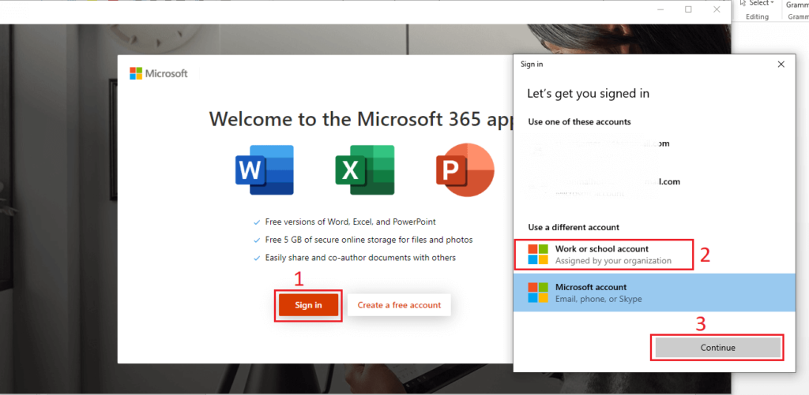809x395 pixels.
Task: Close the Sign in dialog
Action: pos(781,65)
